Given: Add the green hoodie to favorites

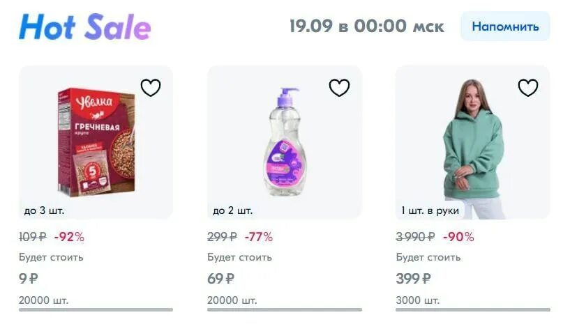Looking at the screenshot, I should pos(528,88).
